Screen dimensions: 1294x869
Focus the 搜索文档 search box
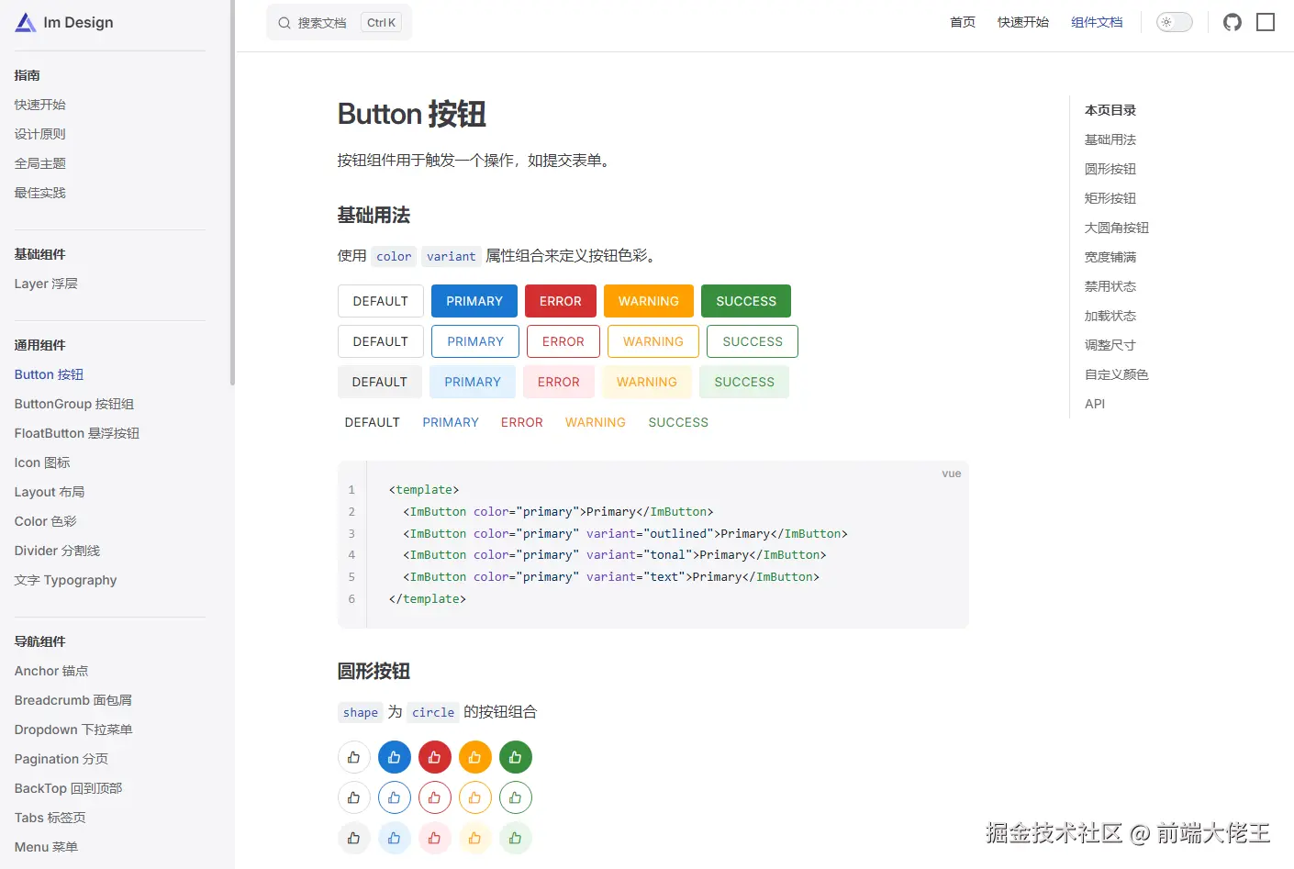click(x=339, y=23)
